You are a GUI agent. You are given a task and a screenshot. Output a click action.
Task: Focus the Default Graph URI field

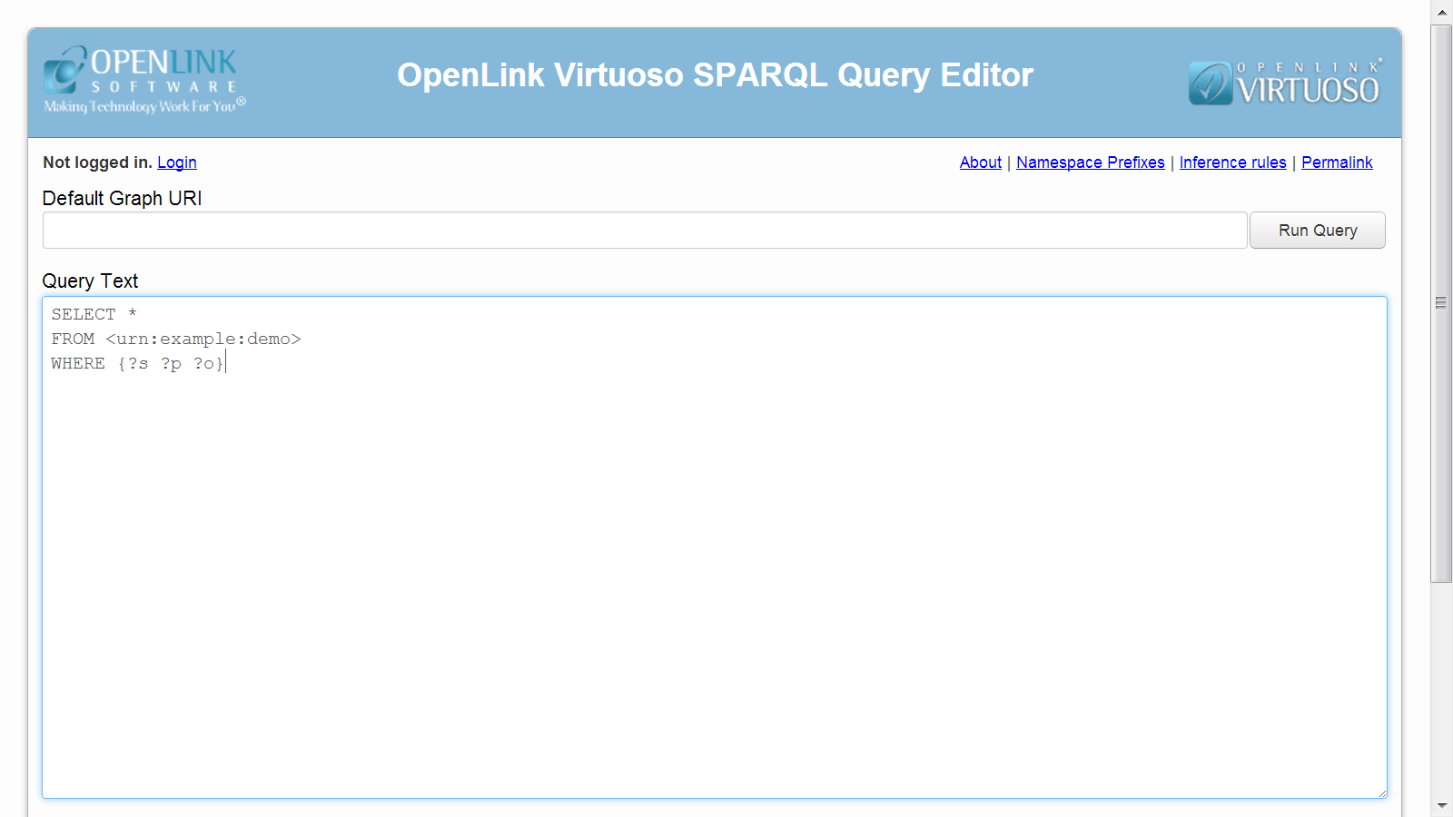(x=644, y=231)
